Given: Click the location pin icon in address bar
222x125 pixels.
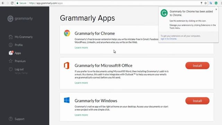Looking at the screenshot, I should coord(201,3).
